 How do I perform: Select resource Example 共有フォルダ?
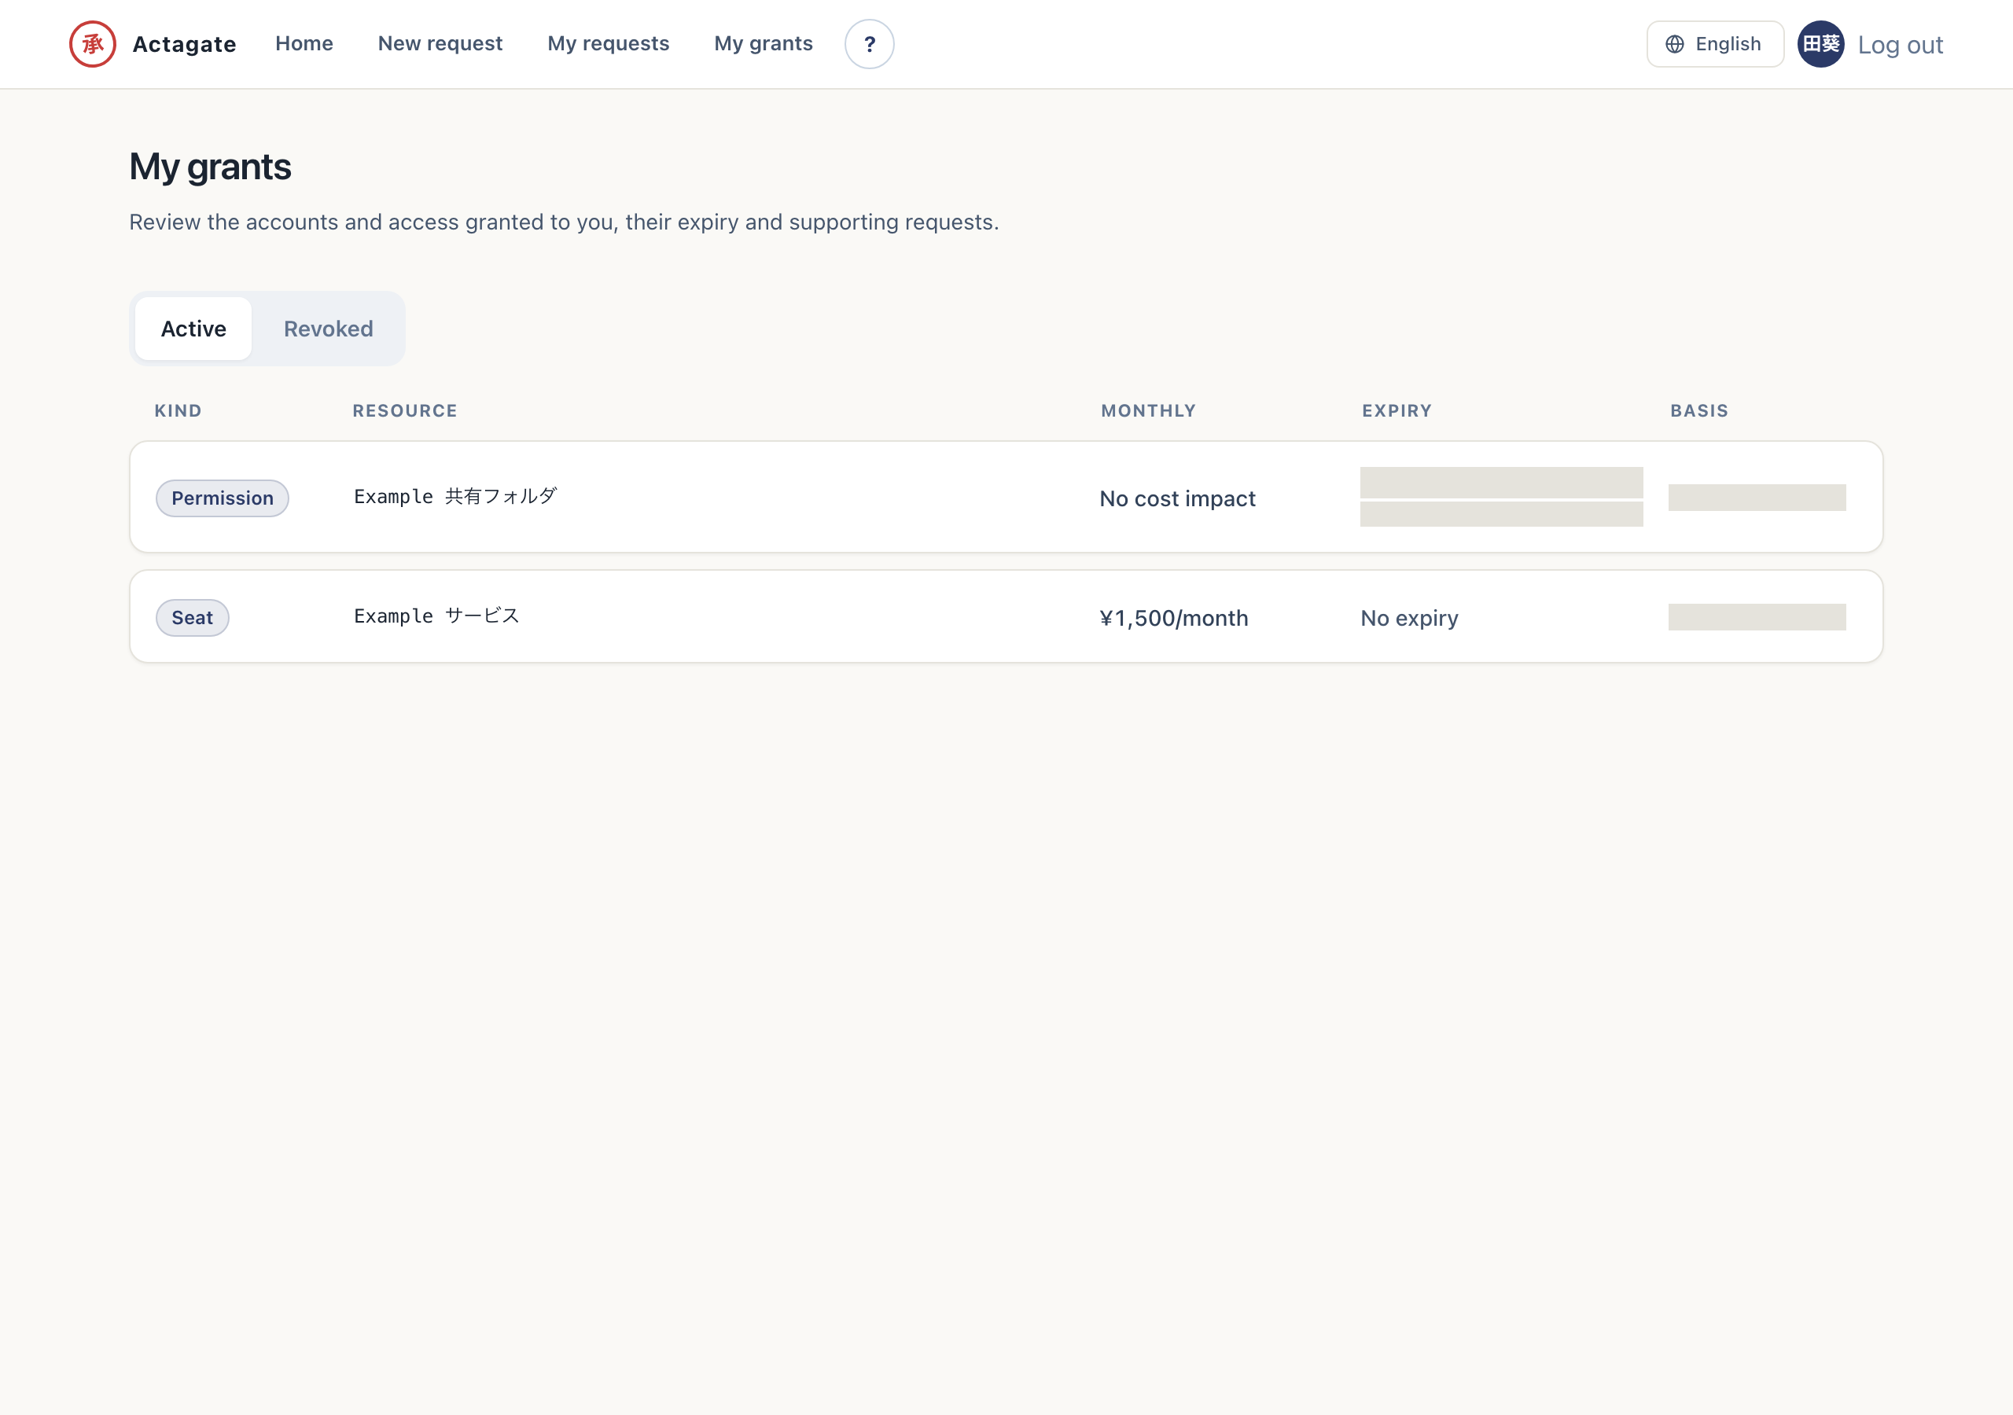click(x=455, y=496)
